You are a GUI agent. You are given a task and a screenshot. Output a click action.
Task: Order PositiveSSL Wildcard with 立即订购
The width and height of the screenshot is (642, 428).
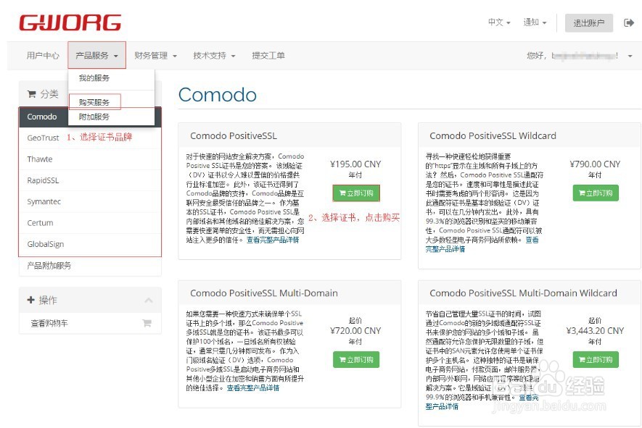coord(596,193)
